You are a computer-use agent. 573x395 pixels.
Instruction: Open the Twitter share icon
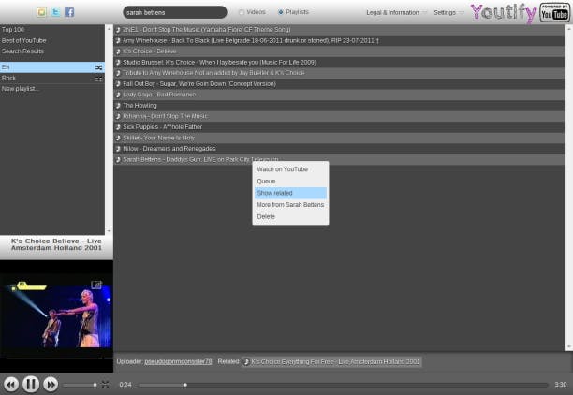click(x=55, y=12)
